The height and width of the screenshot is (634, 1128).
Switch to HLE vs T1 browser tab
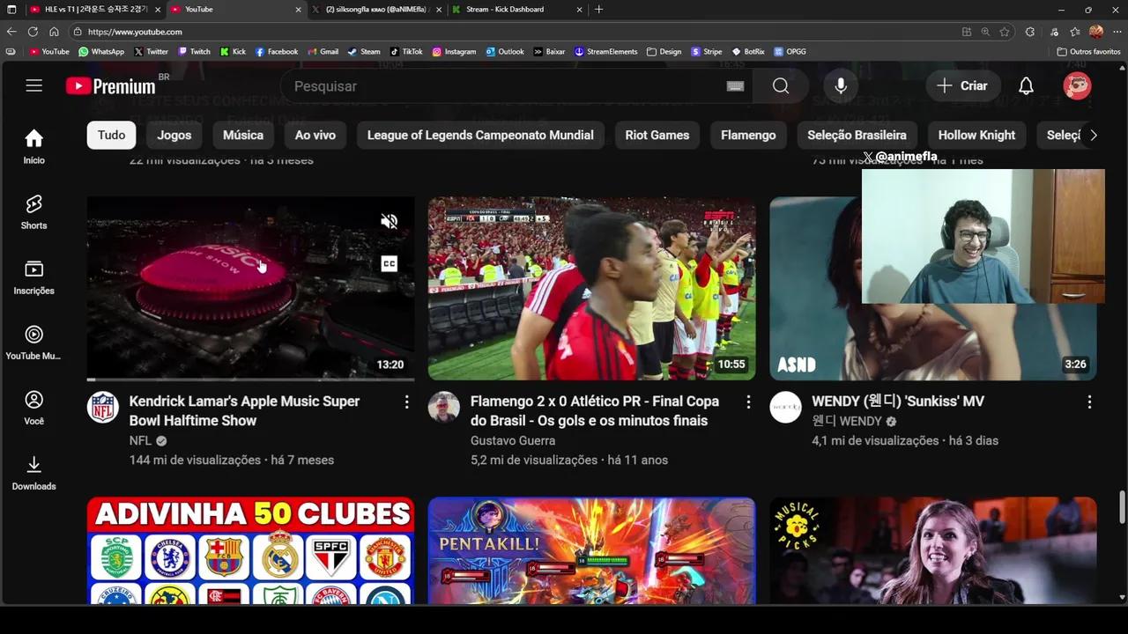(93, 9)
